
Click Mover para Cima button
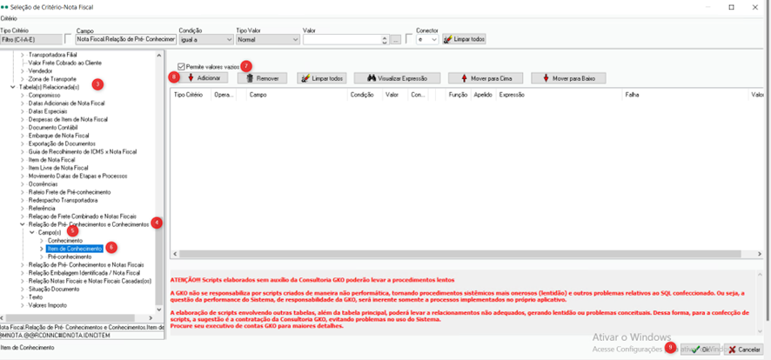[486, 78]
